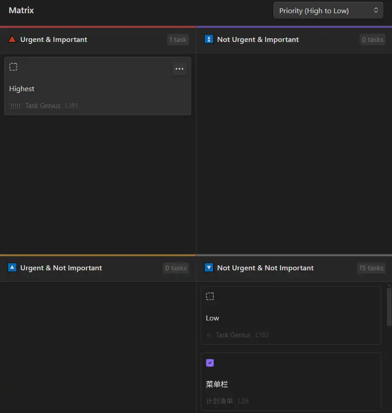
Task: Click the 1 task count badge
Action: tap(178, 40)
